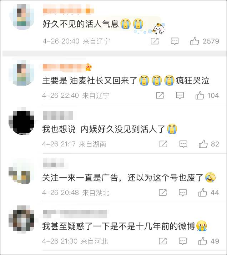Open the username above the 十几年前的微博 comment
The height and width of the screenshot is (255, 227).
pyautogui.click(x=75, y=214)
